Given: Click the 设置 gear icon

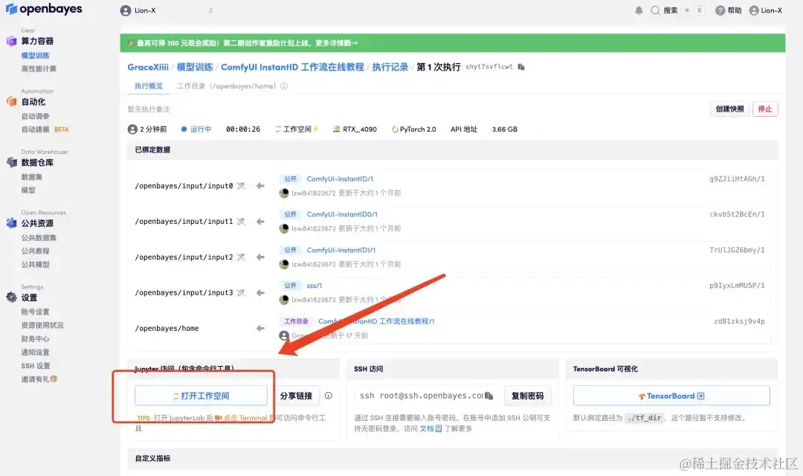Looking at the screenshot, I should (11, 297).
